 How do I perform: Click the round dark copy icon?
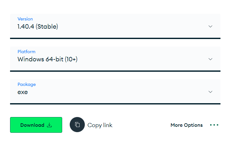click(x=77, y=125)
